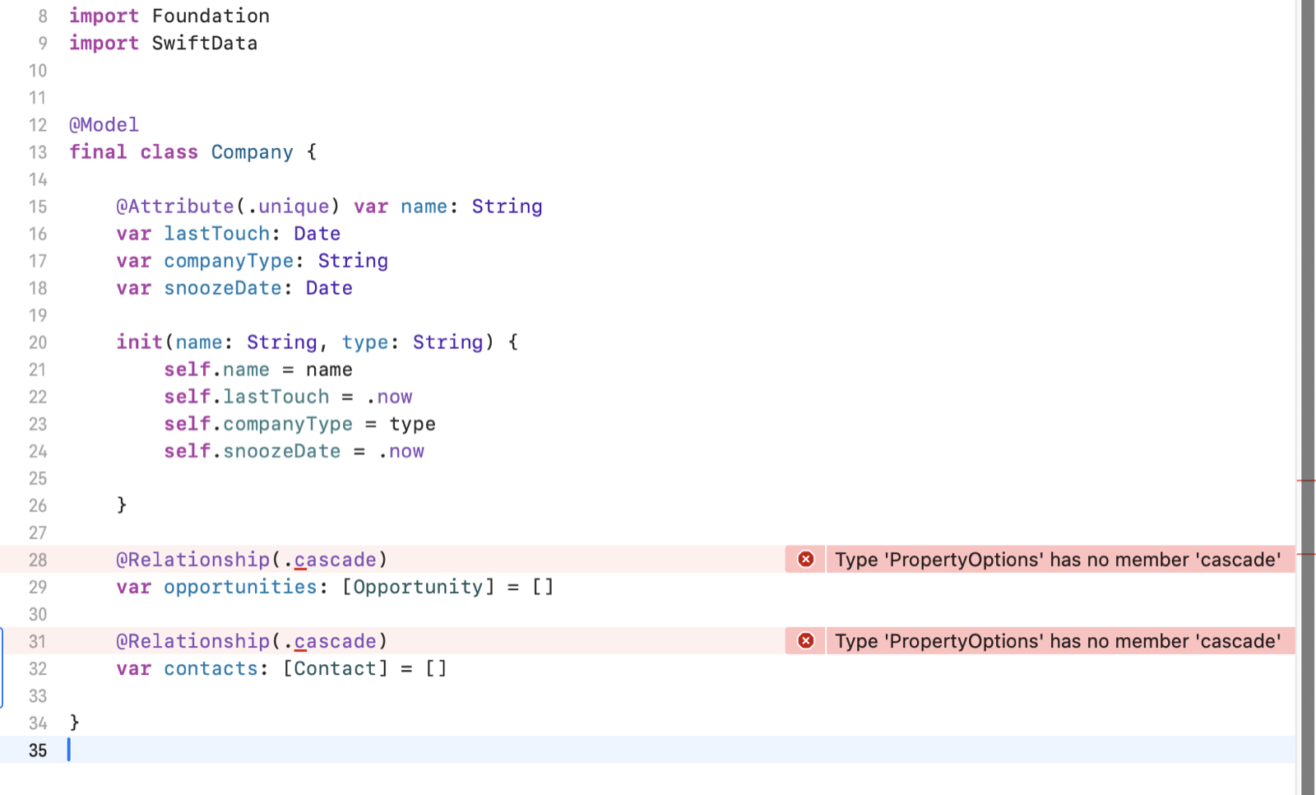Click the 'type: String' parameter in init
1316x795 pixels.
[x=413, y=342]
